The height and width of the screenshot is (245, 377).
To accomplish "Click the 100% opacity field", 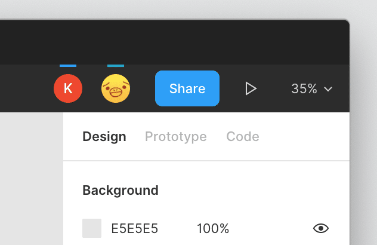I will tap(213, 228).
